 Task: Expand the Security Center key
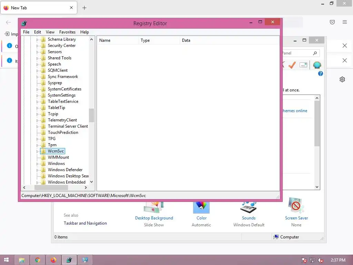pyautogui.click(x=37, y=46)
